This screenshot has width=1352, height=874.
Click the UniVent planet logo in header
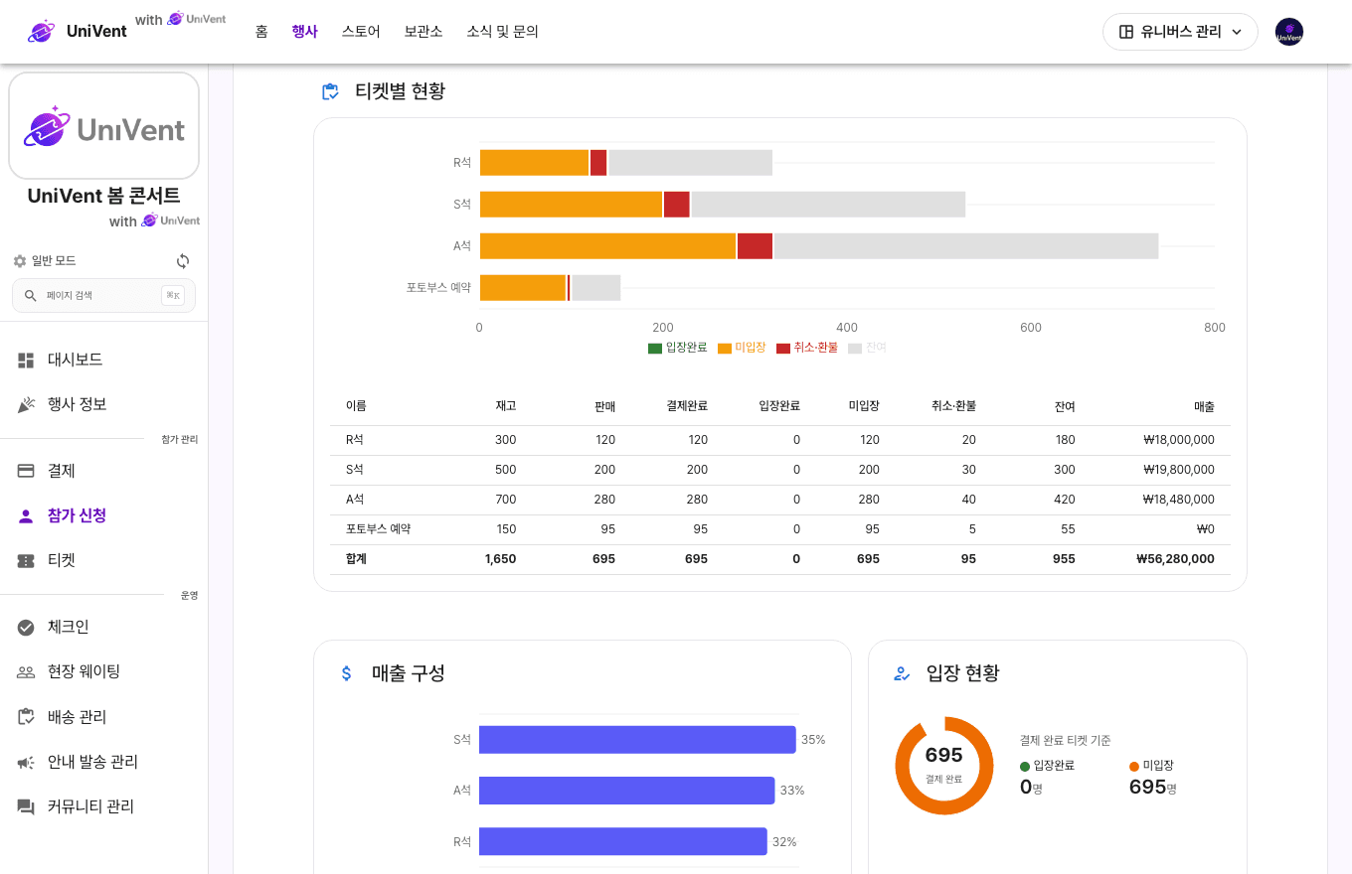[42, 32]
